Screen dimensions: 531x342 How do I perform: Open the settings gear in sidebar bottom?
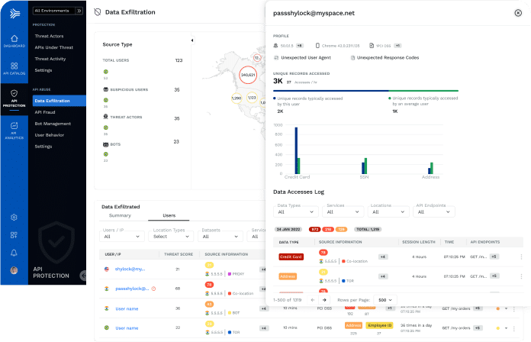point(13,217)
